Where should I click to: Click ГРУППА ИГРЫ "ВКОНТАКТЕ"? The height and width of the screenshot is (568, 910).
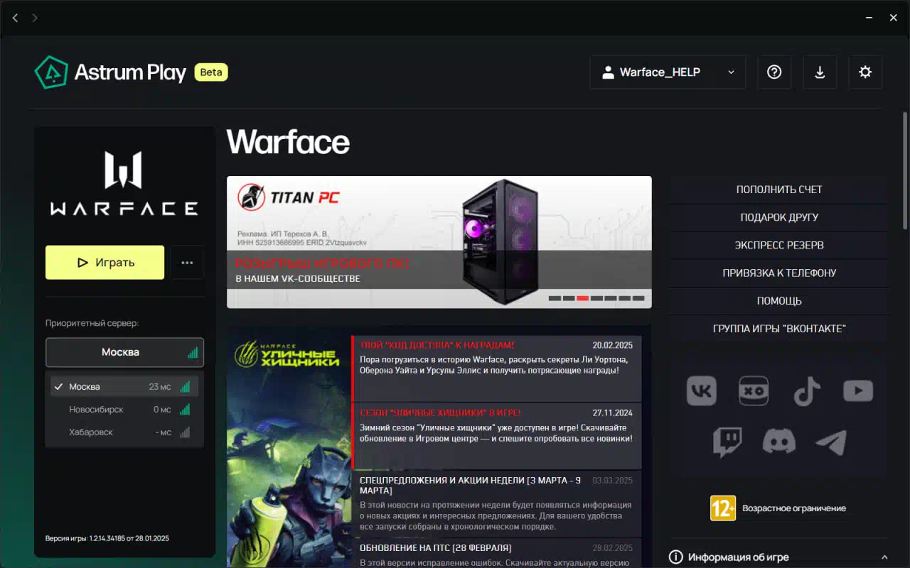pos(779,329)
